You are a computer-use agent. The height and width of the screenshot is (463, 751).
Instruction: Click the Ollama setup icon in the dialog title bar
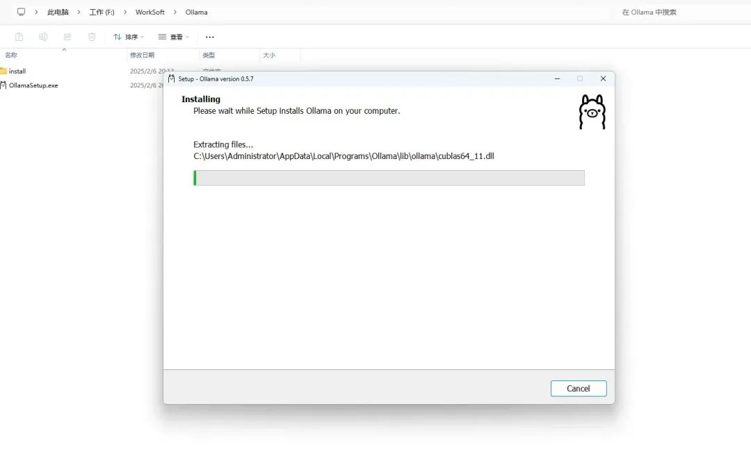click(172, 78)
